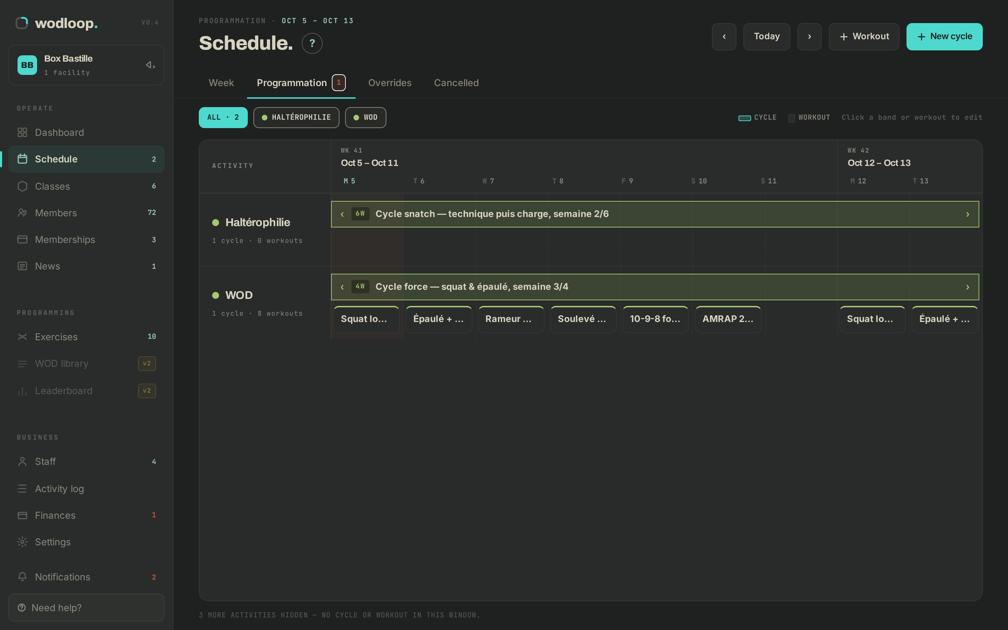Click the Settings gear icon
1008x630 pixels.
[22, 542]
